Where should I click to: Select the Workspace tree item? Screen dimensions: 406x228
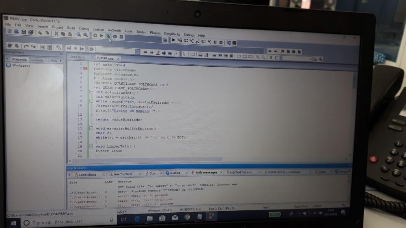[x=21, y=65]
